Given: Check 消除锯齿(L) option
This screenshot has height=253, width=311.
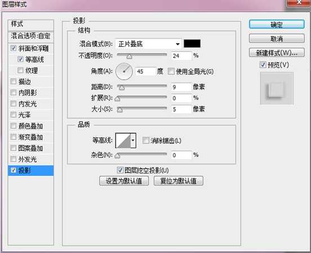Looking at the screenshot, I should [x=146, y=140].
